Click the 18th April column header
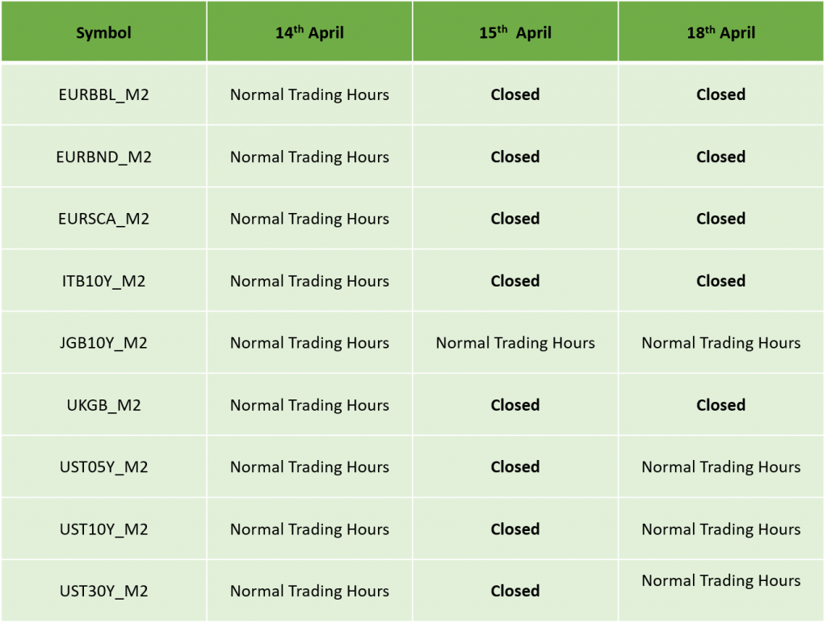This screenshot has height=623, width=827. coord(721,32)
